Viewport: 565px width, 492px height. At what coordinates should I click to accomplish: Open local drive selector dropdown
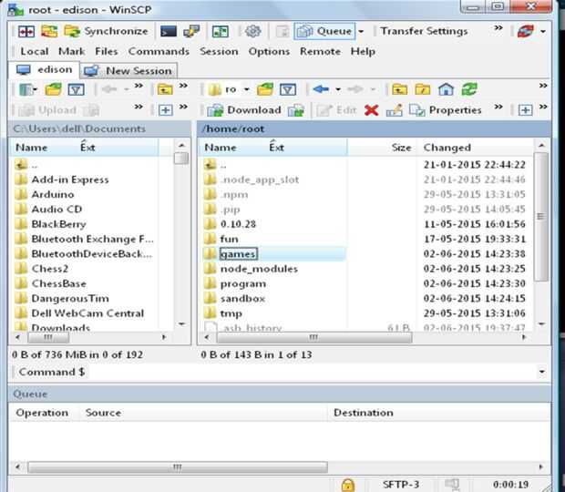click(28, 89)
